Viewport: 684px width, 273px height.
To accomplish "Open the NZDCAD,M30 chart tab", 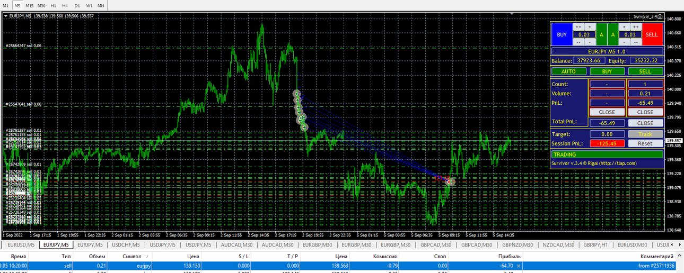I will (x=558, y=245).
